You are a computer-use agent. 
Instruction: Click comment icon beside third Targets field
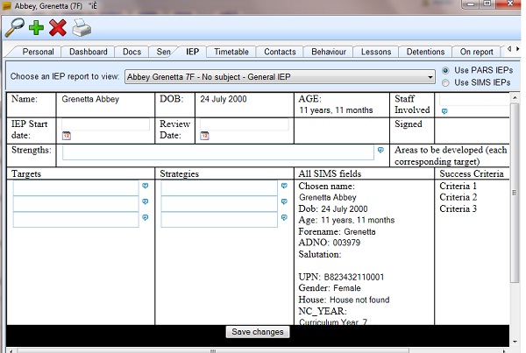click(145, 217)
